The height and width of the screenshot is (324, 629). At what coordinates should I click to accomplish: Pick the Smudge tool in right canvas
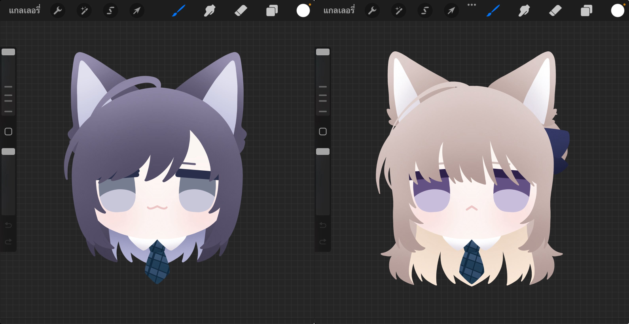click(524, 11)
